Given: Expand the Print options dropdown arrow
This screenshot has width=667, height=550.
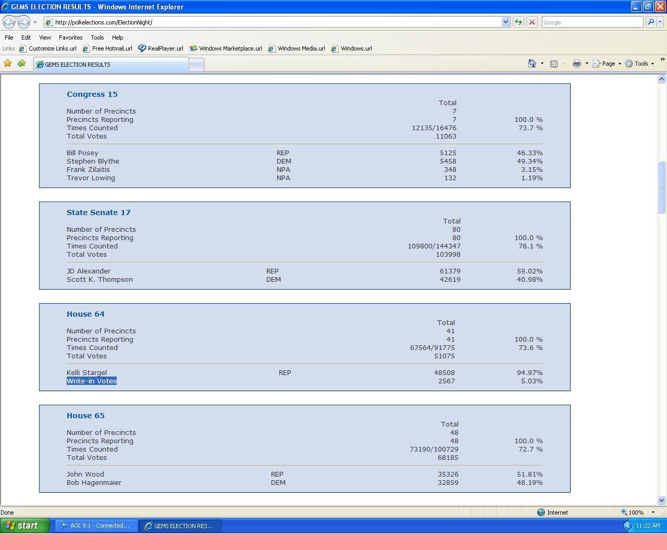Looking at the screenshot, I should (587, 64).
